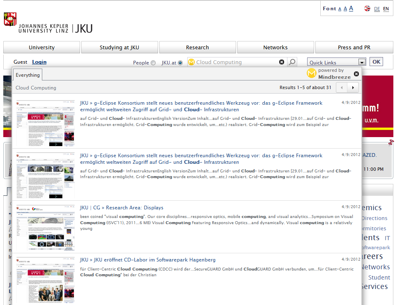Select the JKU.at search radio button
Viewport: 395px width, 305px height.
pos(180,63)
